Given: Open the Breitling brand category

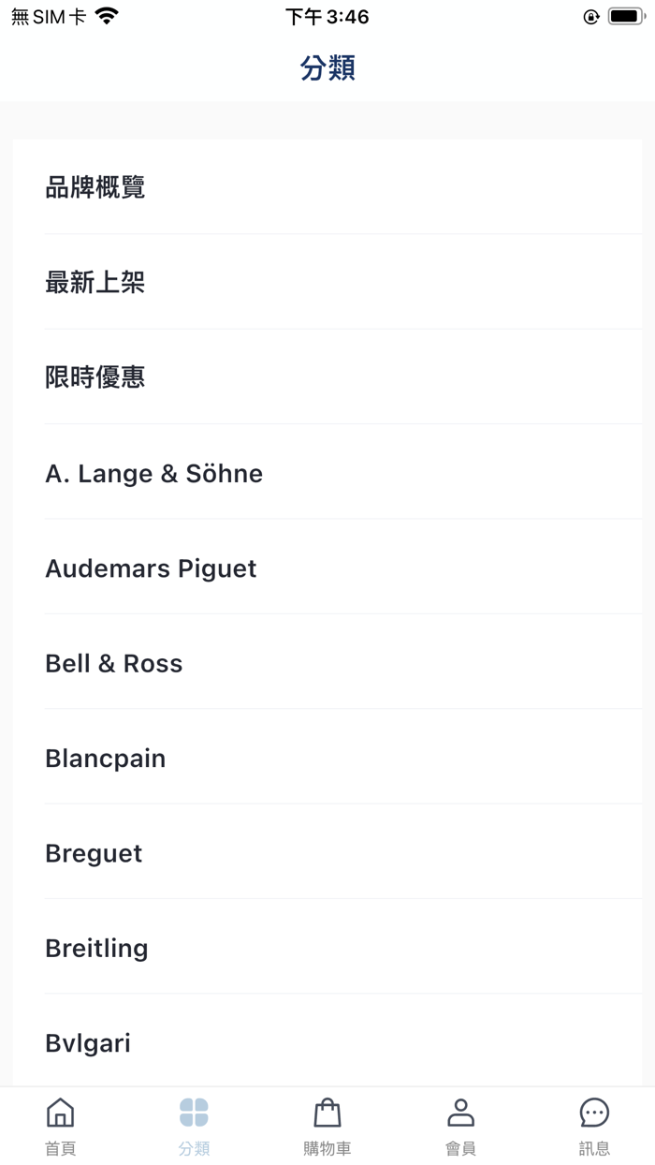Looking at the screenshot, I should [327, 948].
